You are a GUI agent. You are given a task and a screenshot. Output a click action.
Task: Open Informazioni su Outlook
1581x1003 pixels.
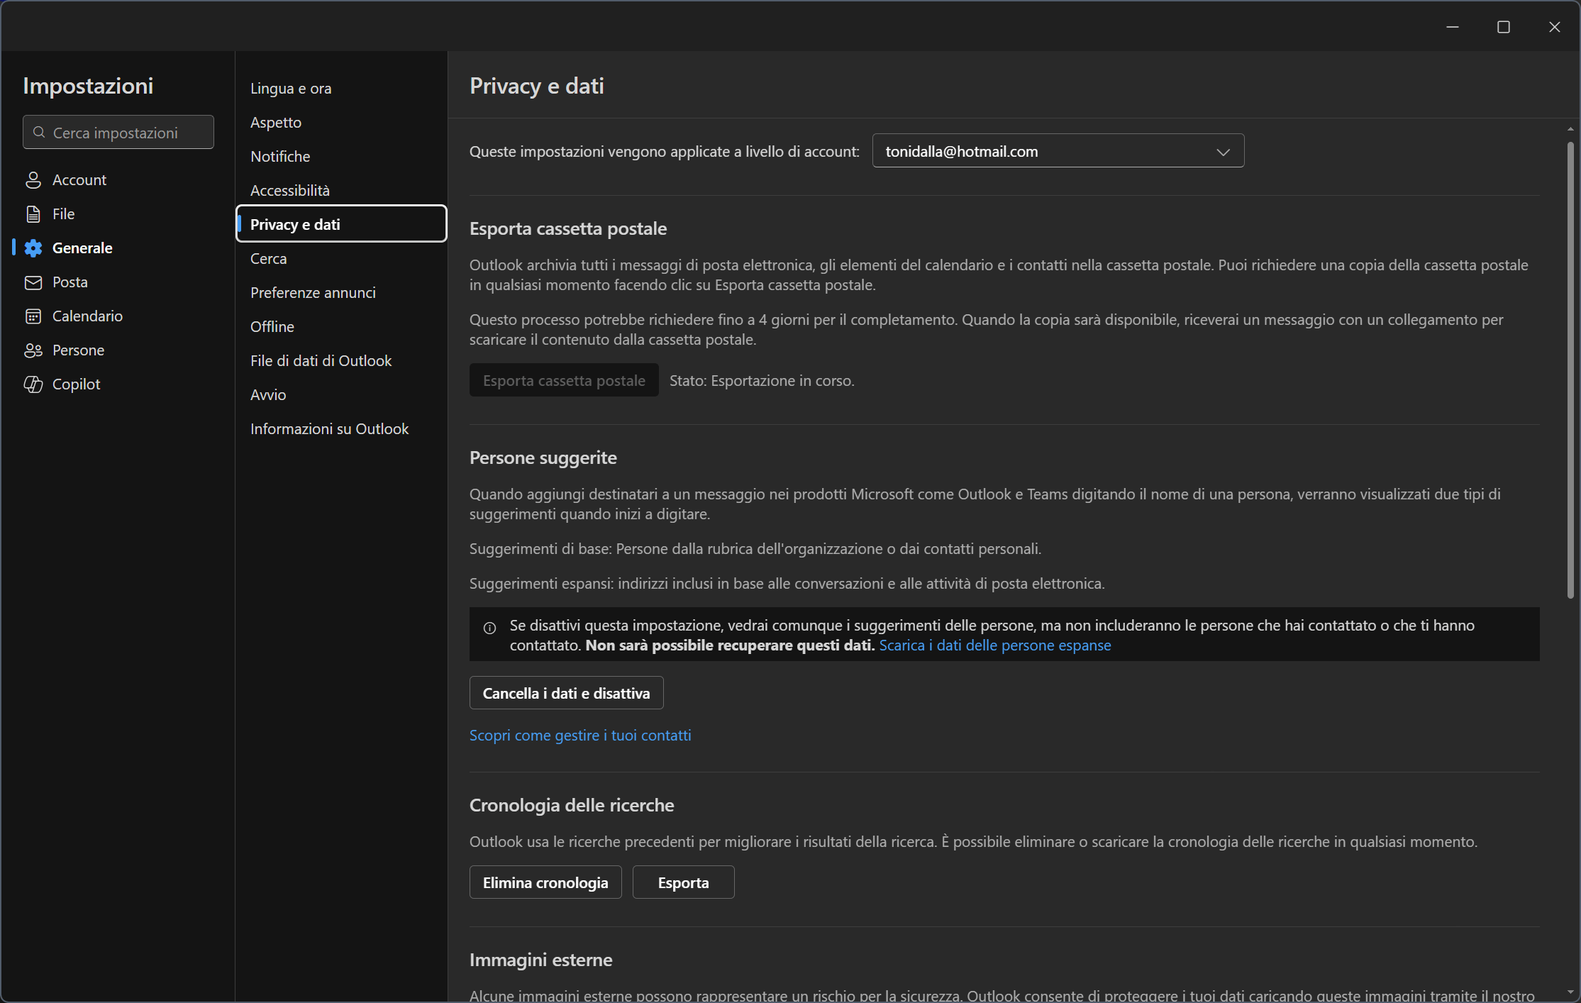pos(341,429)
